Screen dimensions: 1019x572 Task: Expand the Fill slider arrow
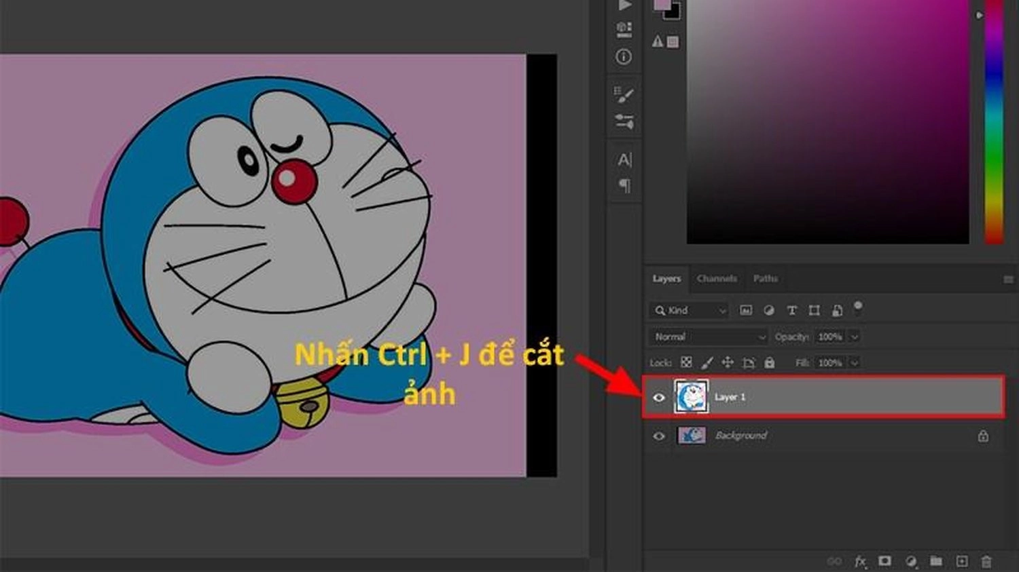click(x=855, y=363)
